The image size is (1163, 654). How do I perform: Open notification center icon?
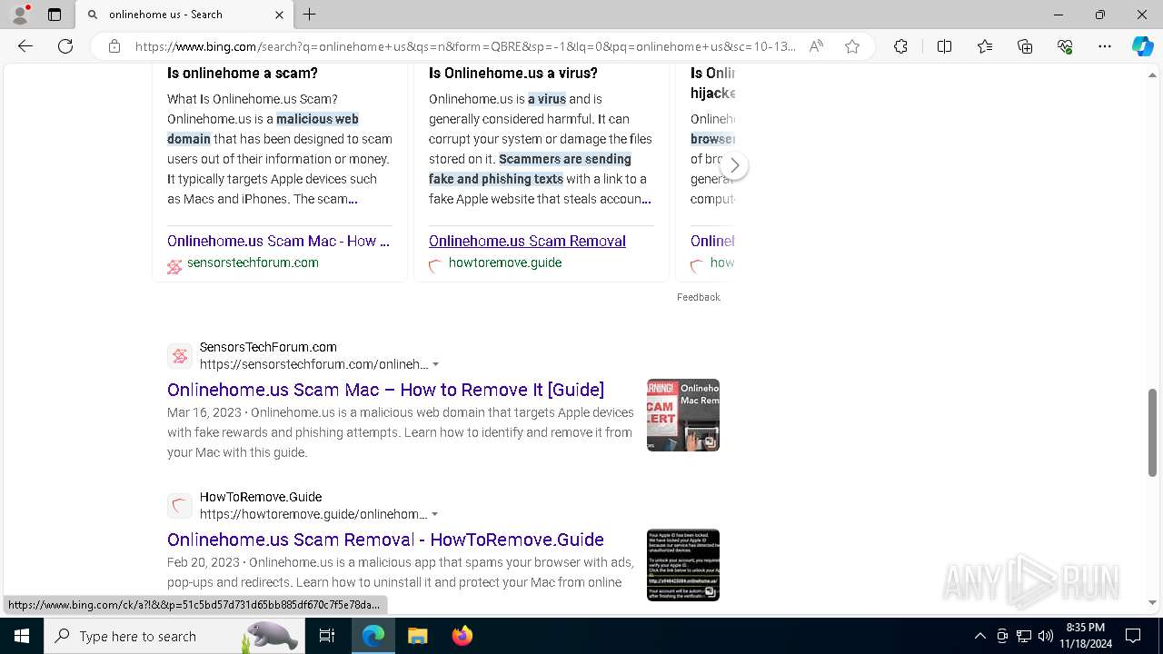pyautogui.click(x=1133, y=636)
